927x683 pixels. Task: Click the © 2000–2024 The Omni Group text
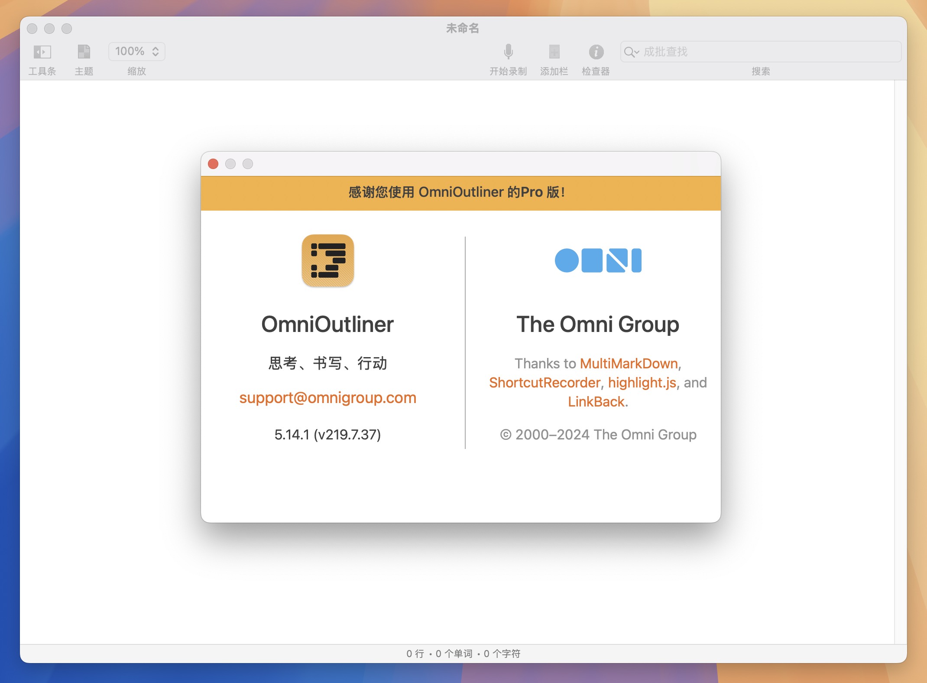(598, 434)
